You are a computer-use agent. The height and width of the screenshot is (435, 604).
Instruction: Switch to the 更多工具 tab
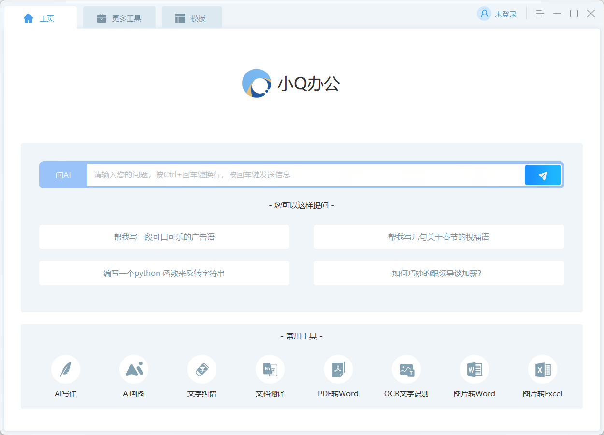pos(119,16)
